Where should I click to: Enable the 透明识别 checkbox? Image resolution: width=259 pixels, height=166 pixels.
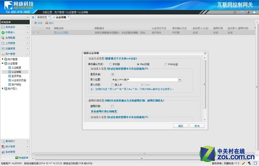(x=113, y=106)
